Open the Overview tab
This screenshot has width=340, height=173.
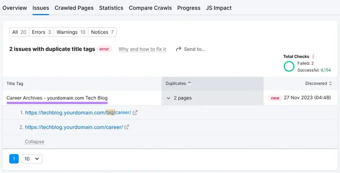point(15,8)
